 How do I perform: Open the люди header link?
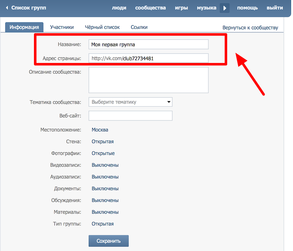click(x=119, y=8)
